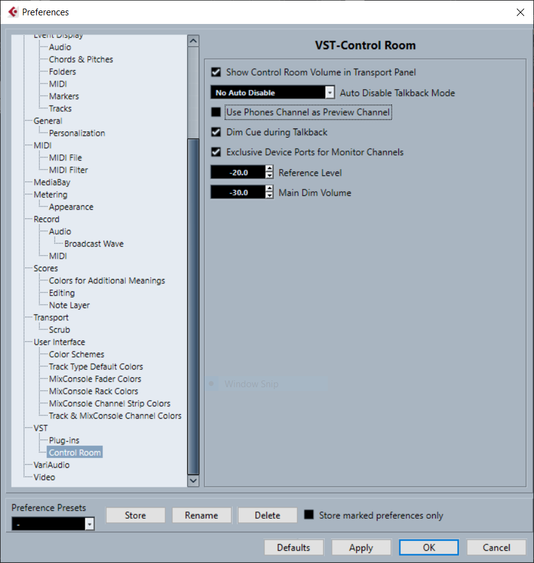Viewport: 534px width, 563px height.
Task: Toggle Exclusive Device Ports for Monitor Channels
Action: (x=216, y=152)
